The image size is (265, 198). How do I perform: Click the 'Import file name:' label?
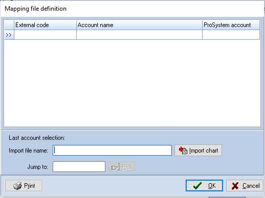tap(29, 151)
